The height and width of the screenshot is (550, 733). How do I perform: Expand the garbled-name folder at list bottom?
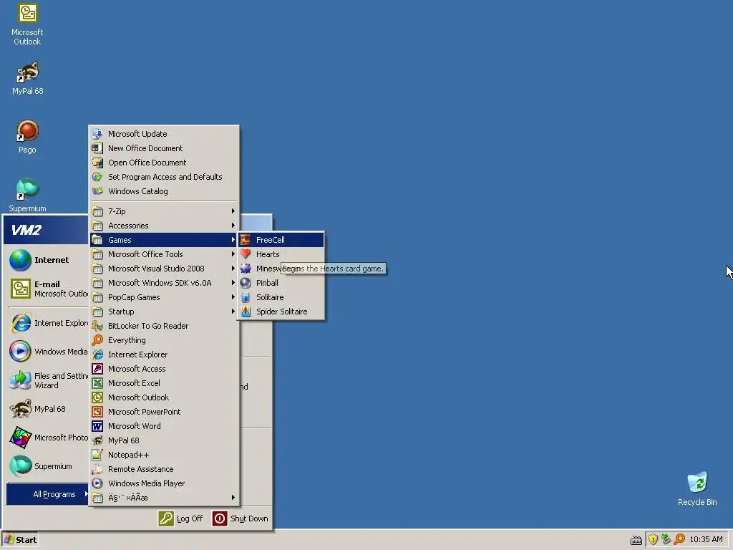coord(164,498)
